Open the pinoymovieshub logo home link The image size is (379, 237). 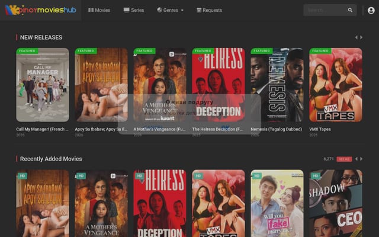click(41, 10)
